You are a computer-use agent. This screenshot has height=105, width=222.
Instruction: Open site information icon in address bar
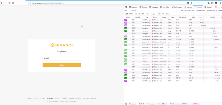tap(31, 3)
